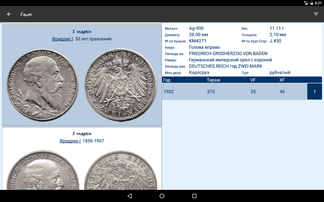The image size is (324, 202).
Task: Tap the battery status icon
Action: 312,3
